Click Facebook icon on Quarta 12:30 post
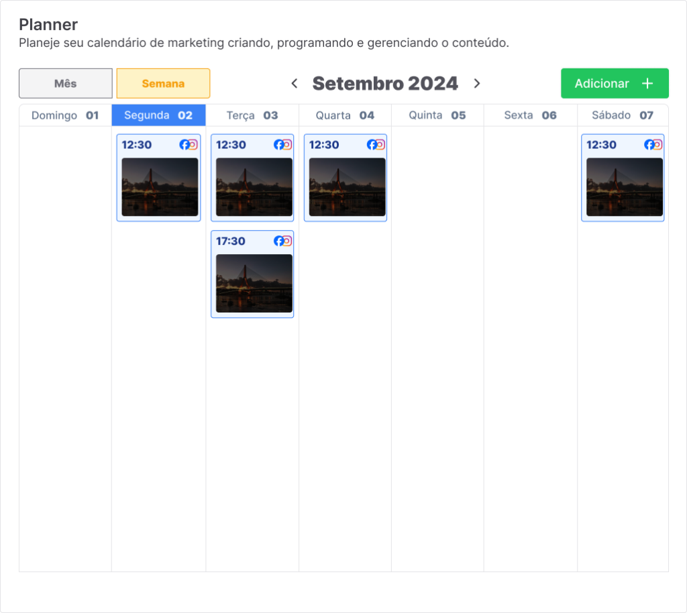687x613 pixels. point(372,144)
